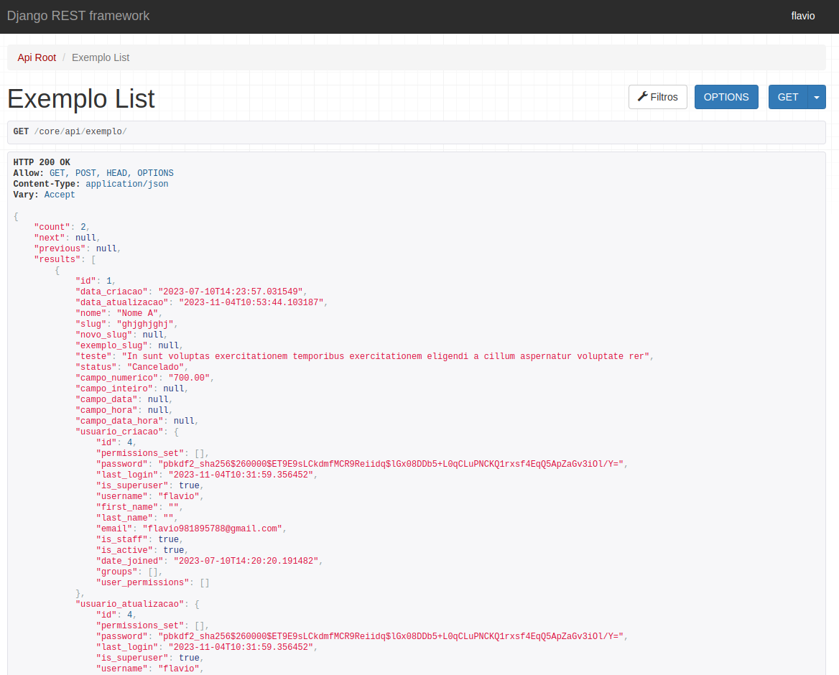Open the Django REST framework brand link
839x675 pixels.
[x=78, y=16]
